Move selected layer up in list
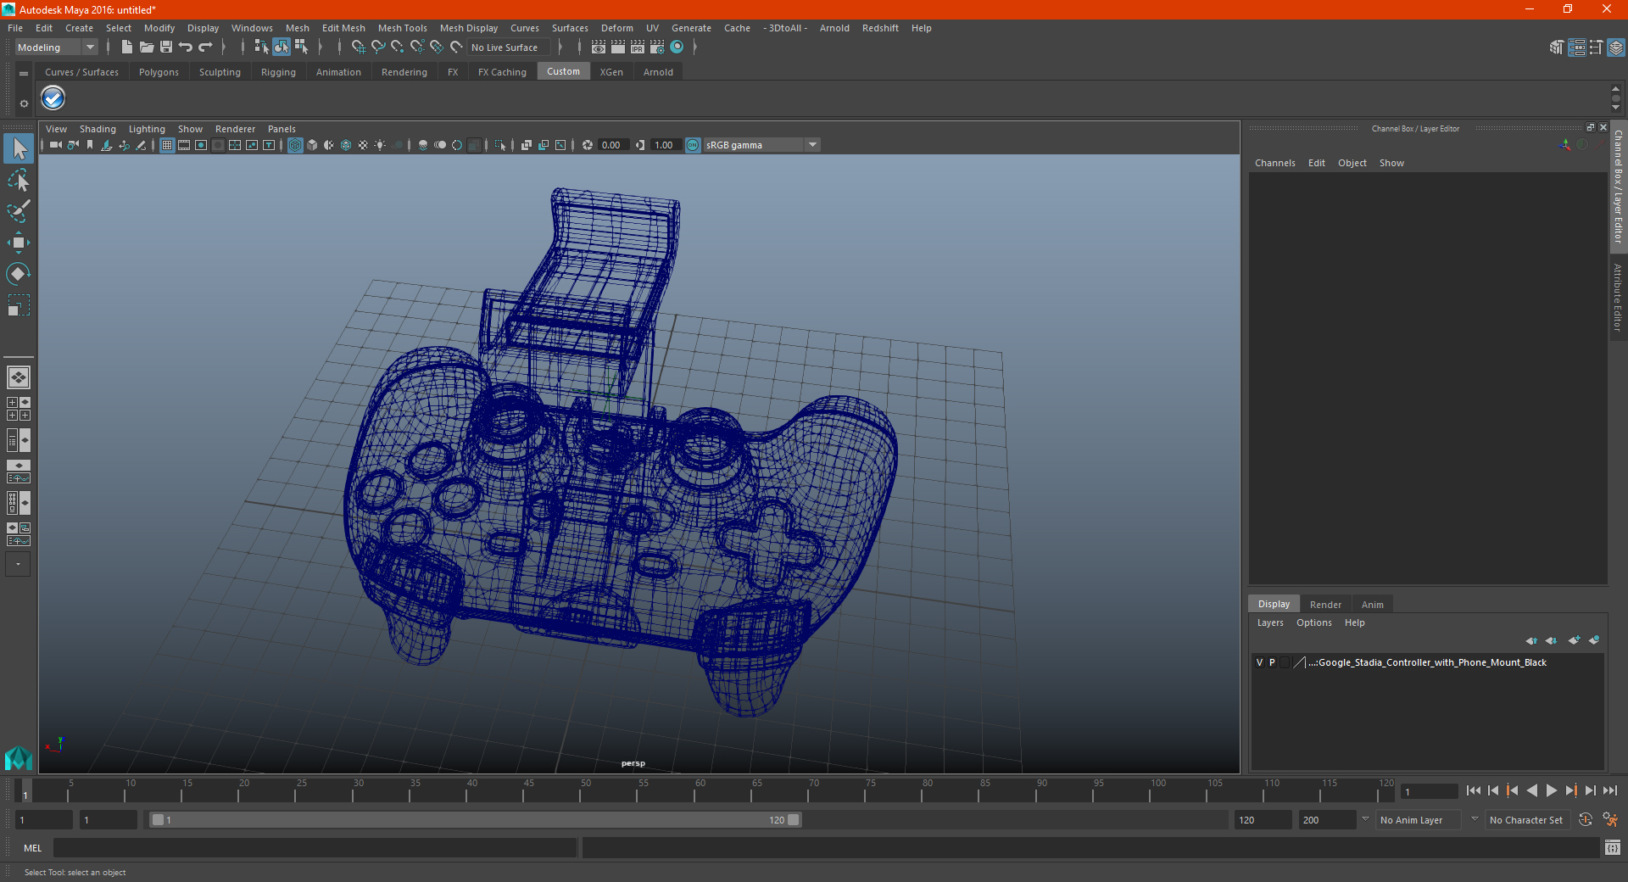Viewport: 1628px width, 882px height. (1531, 640)
